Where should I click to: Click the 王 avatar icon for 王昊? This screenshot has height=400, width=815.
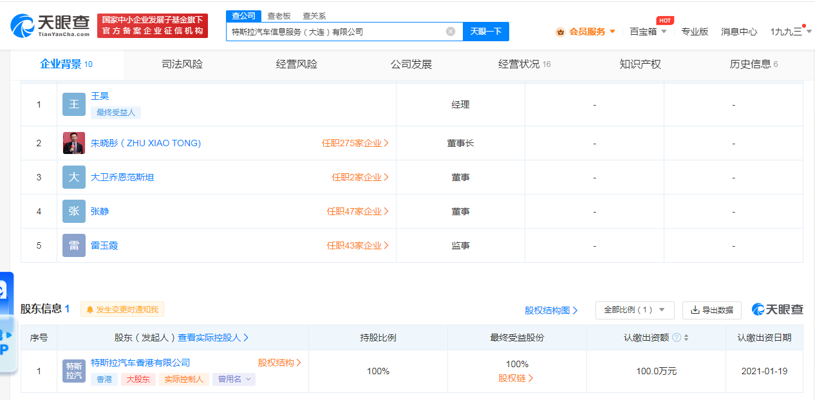click(74, 104)
